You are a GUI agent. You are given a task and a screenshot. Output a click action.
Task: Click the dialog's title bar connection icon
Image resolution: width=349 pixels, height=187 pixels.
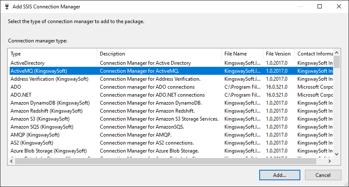pyautogui.click(x=7, y=6)
